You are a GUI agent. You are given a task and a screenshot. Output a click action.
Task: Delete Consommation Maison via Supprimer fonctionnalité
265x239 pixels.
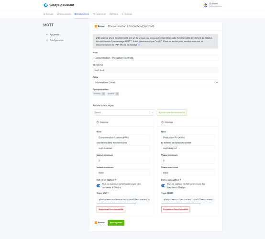111,209
